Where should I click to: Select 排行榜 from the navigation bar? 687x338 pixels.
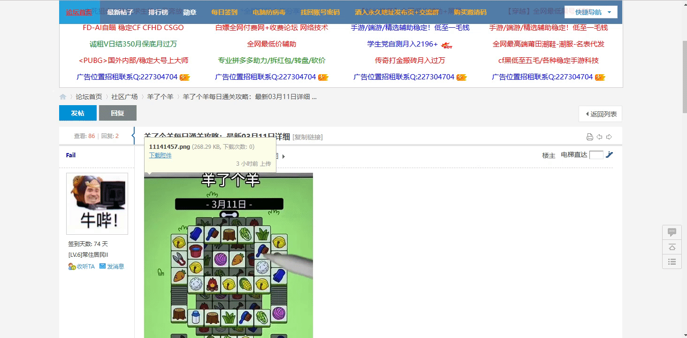pyautogui.click(x=158, y=12)
